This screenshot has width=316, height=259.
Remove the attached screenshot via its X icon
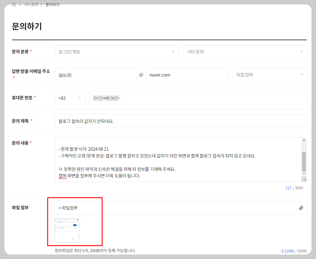pos(78,220)
